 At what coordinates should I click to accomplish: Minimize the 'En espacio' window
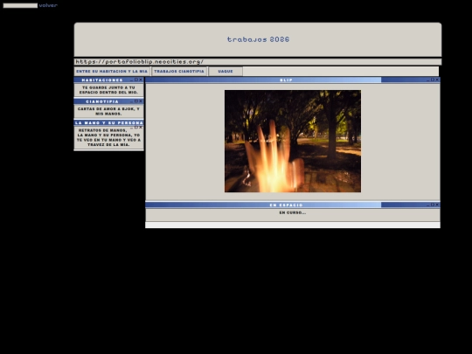(x=428, y=205)
